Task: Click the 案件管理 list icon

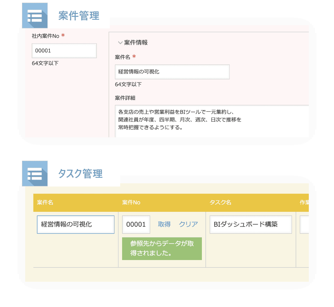Action: point(35,16)
